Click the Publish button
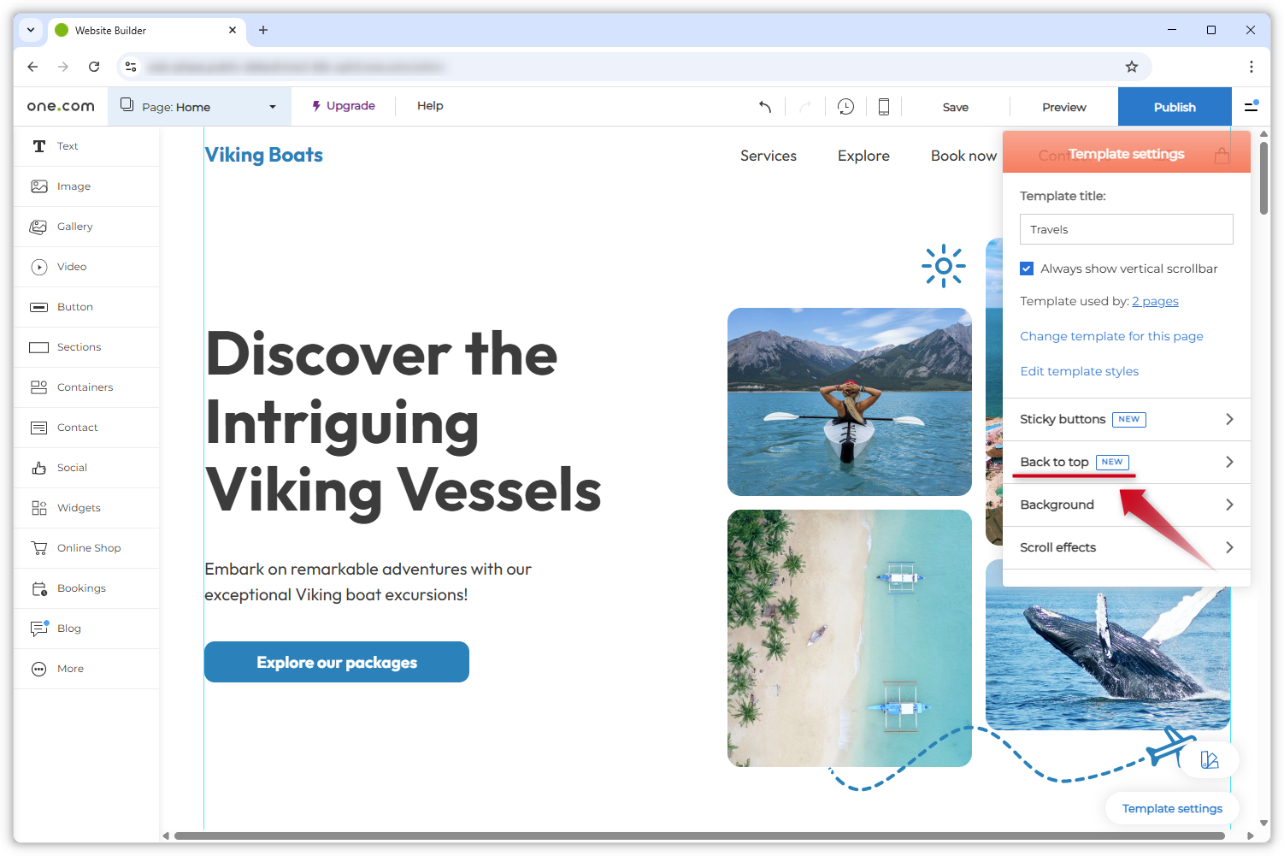1284x856 pixels. (1174, 107)
